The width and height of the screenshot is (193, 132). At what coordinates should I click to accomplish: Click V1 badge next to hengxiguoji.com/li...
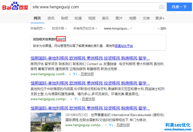pos(75,74)
